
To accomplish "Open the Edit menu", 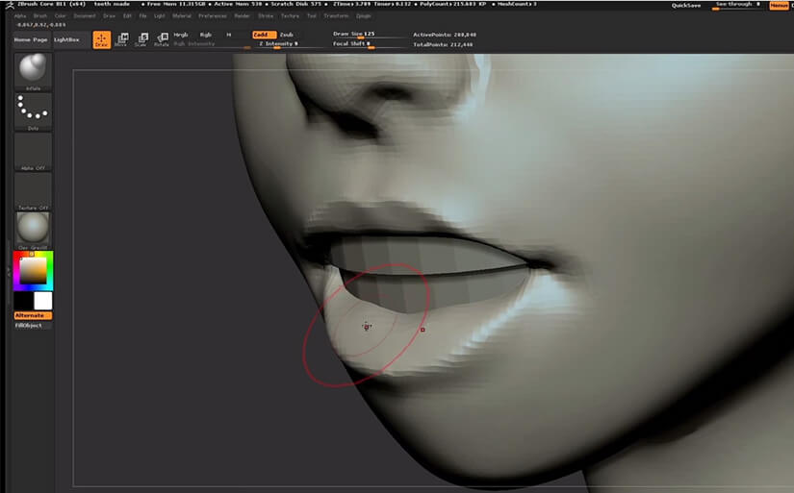I will 127,16.
